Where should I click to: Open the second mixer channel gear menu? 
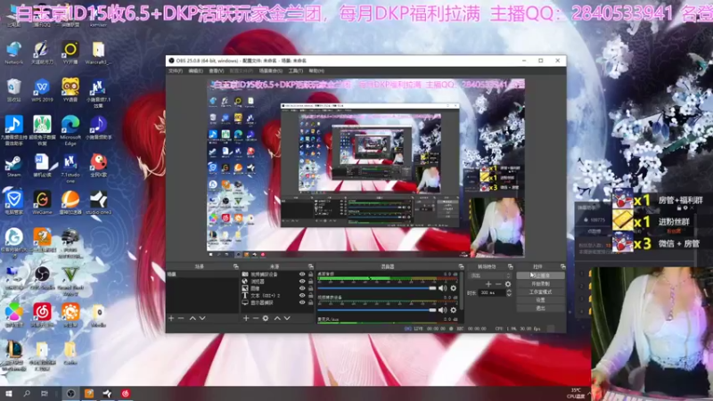[x=454, y=310]
